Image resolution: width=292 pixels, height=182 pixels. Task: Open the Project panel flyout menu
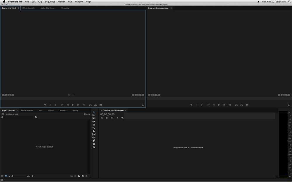click(x=17, y=110)
